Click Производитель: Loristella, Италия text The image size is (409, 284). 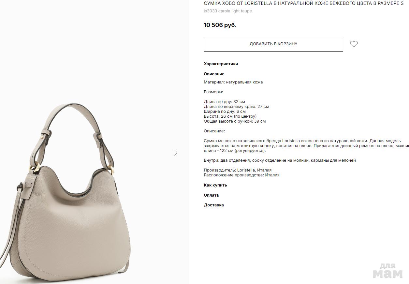[238, 170]
